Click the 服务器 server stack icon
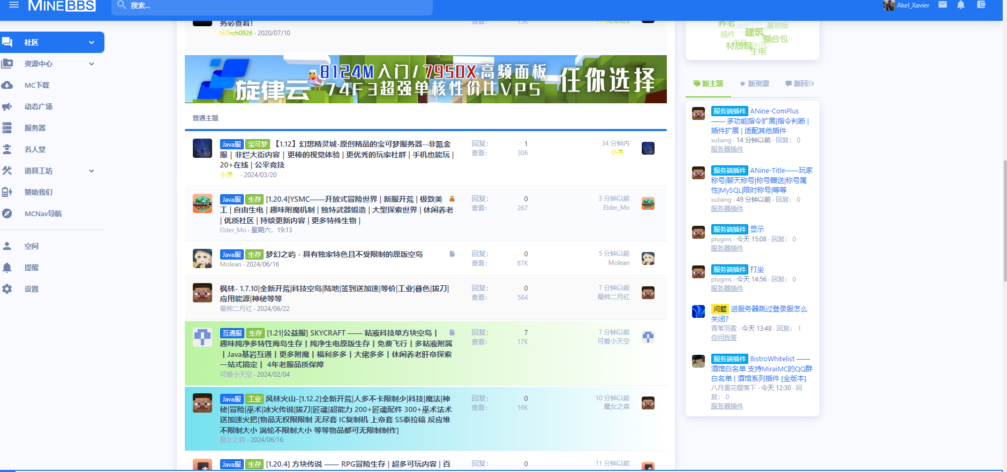This screenshot has width=1007, height=472. (x=7, y=128)
